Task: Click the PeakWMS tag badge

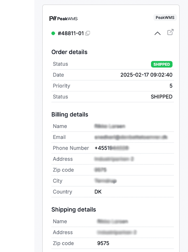Action: (165, 18)
